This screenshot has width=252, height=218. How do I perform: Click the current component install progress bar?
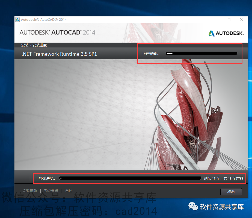coord(201,53)
